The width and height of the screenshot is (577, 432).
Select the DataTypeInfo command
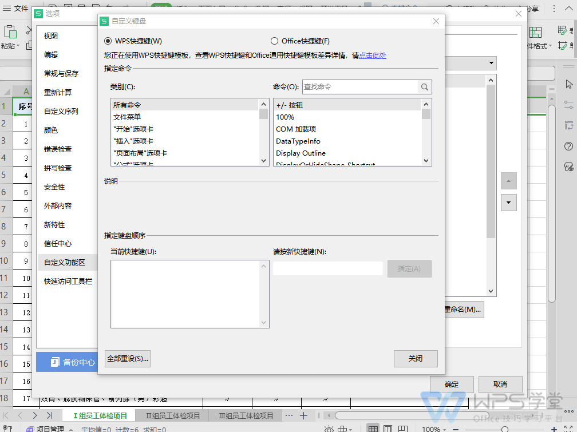coord(347,141)
